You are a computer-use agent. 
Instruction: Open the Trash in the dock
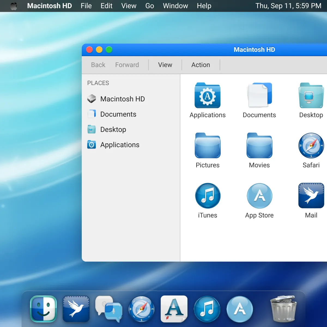tap(283, 309)
